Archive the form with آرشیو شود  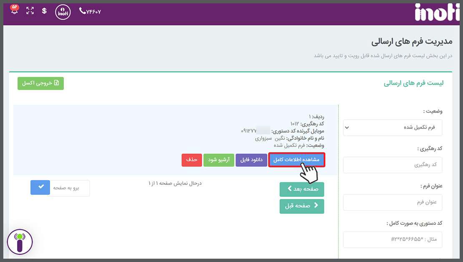pyautogui.click(x=219, y=160)
